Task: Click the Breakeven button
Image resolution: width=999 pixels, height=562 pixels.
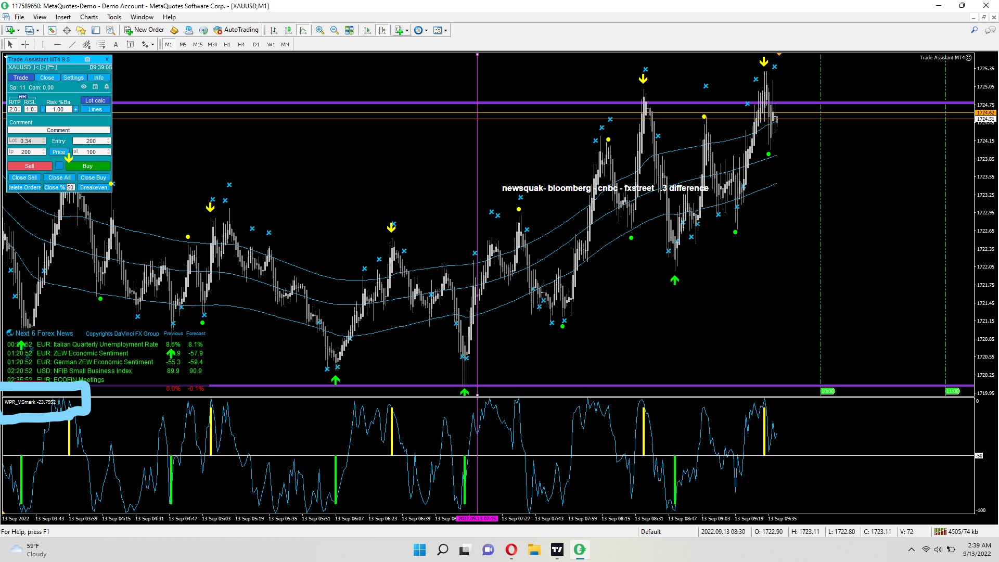Action: click(x=94, y=187)
